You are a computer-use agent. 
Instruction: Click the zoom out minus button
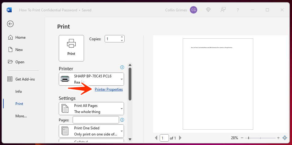pos(242,138)
